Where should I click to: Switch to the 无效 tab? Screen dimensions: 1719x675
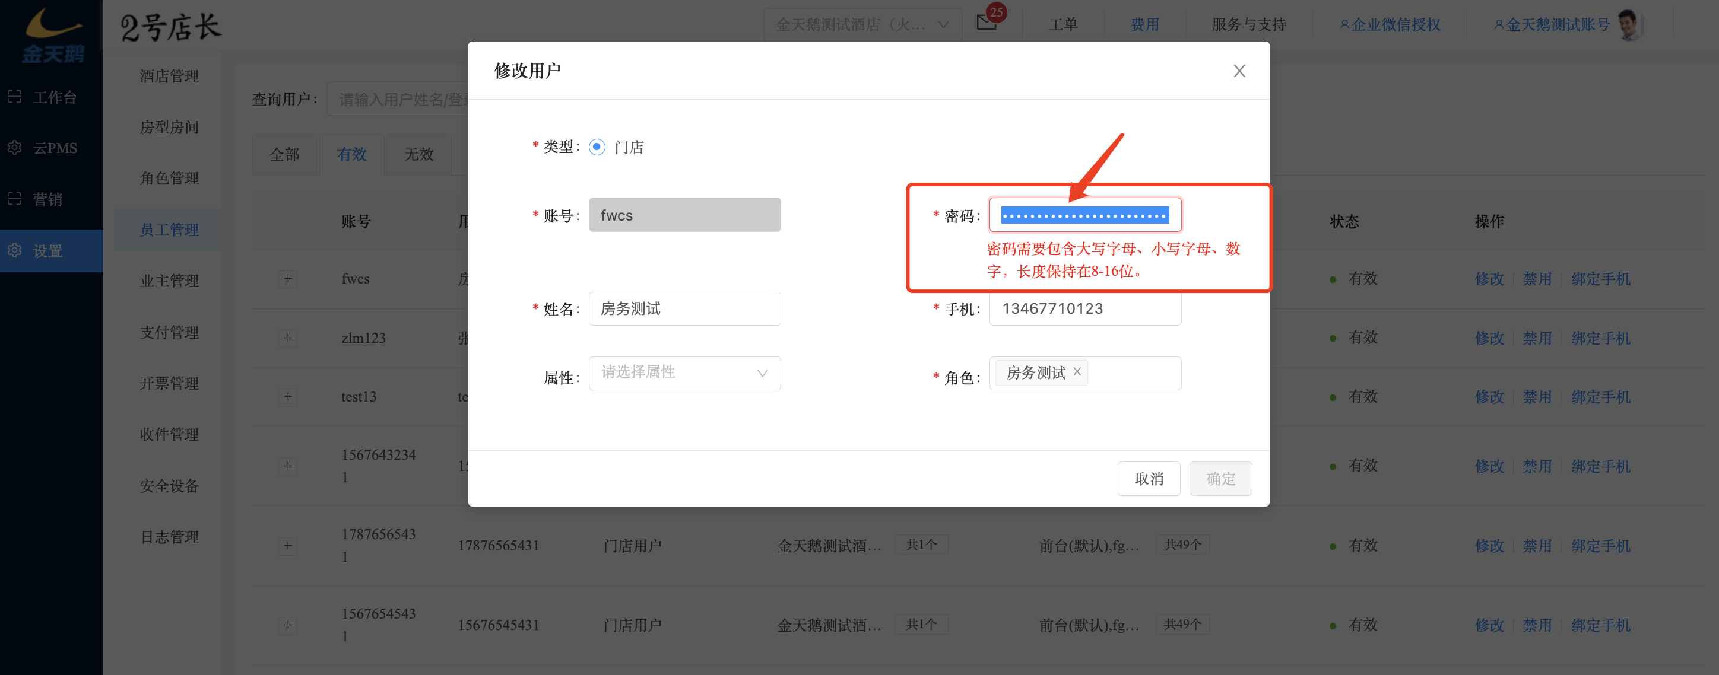(x=418, y=154)
